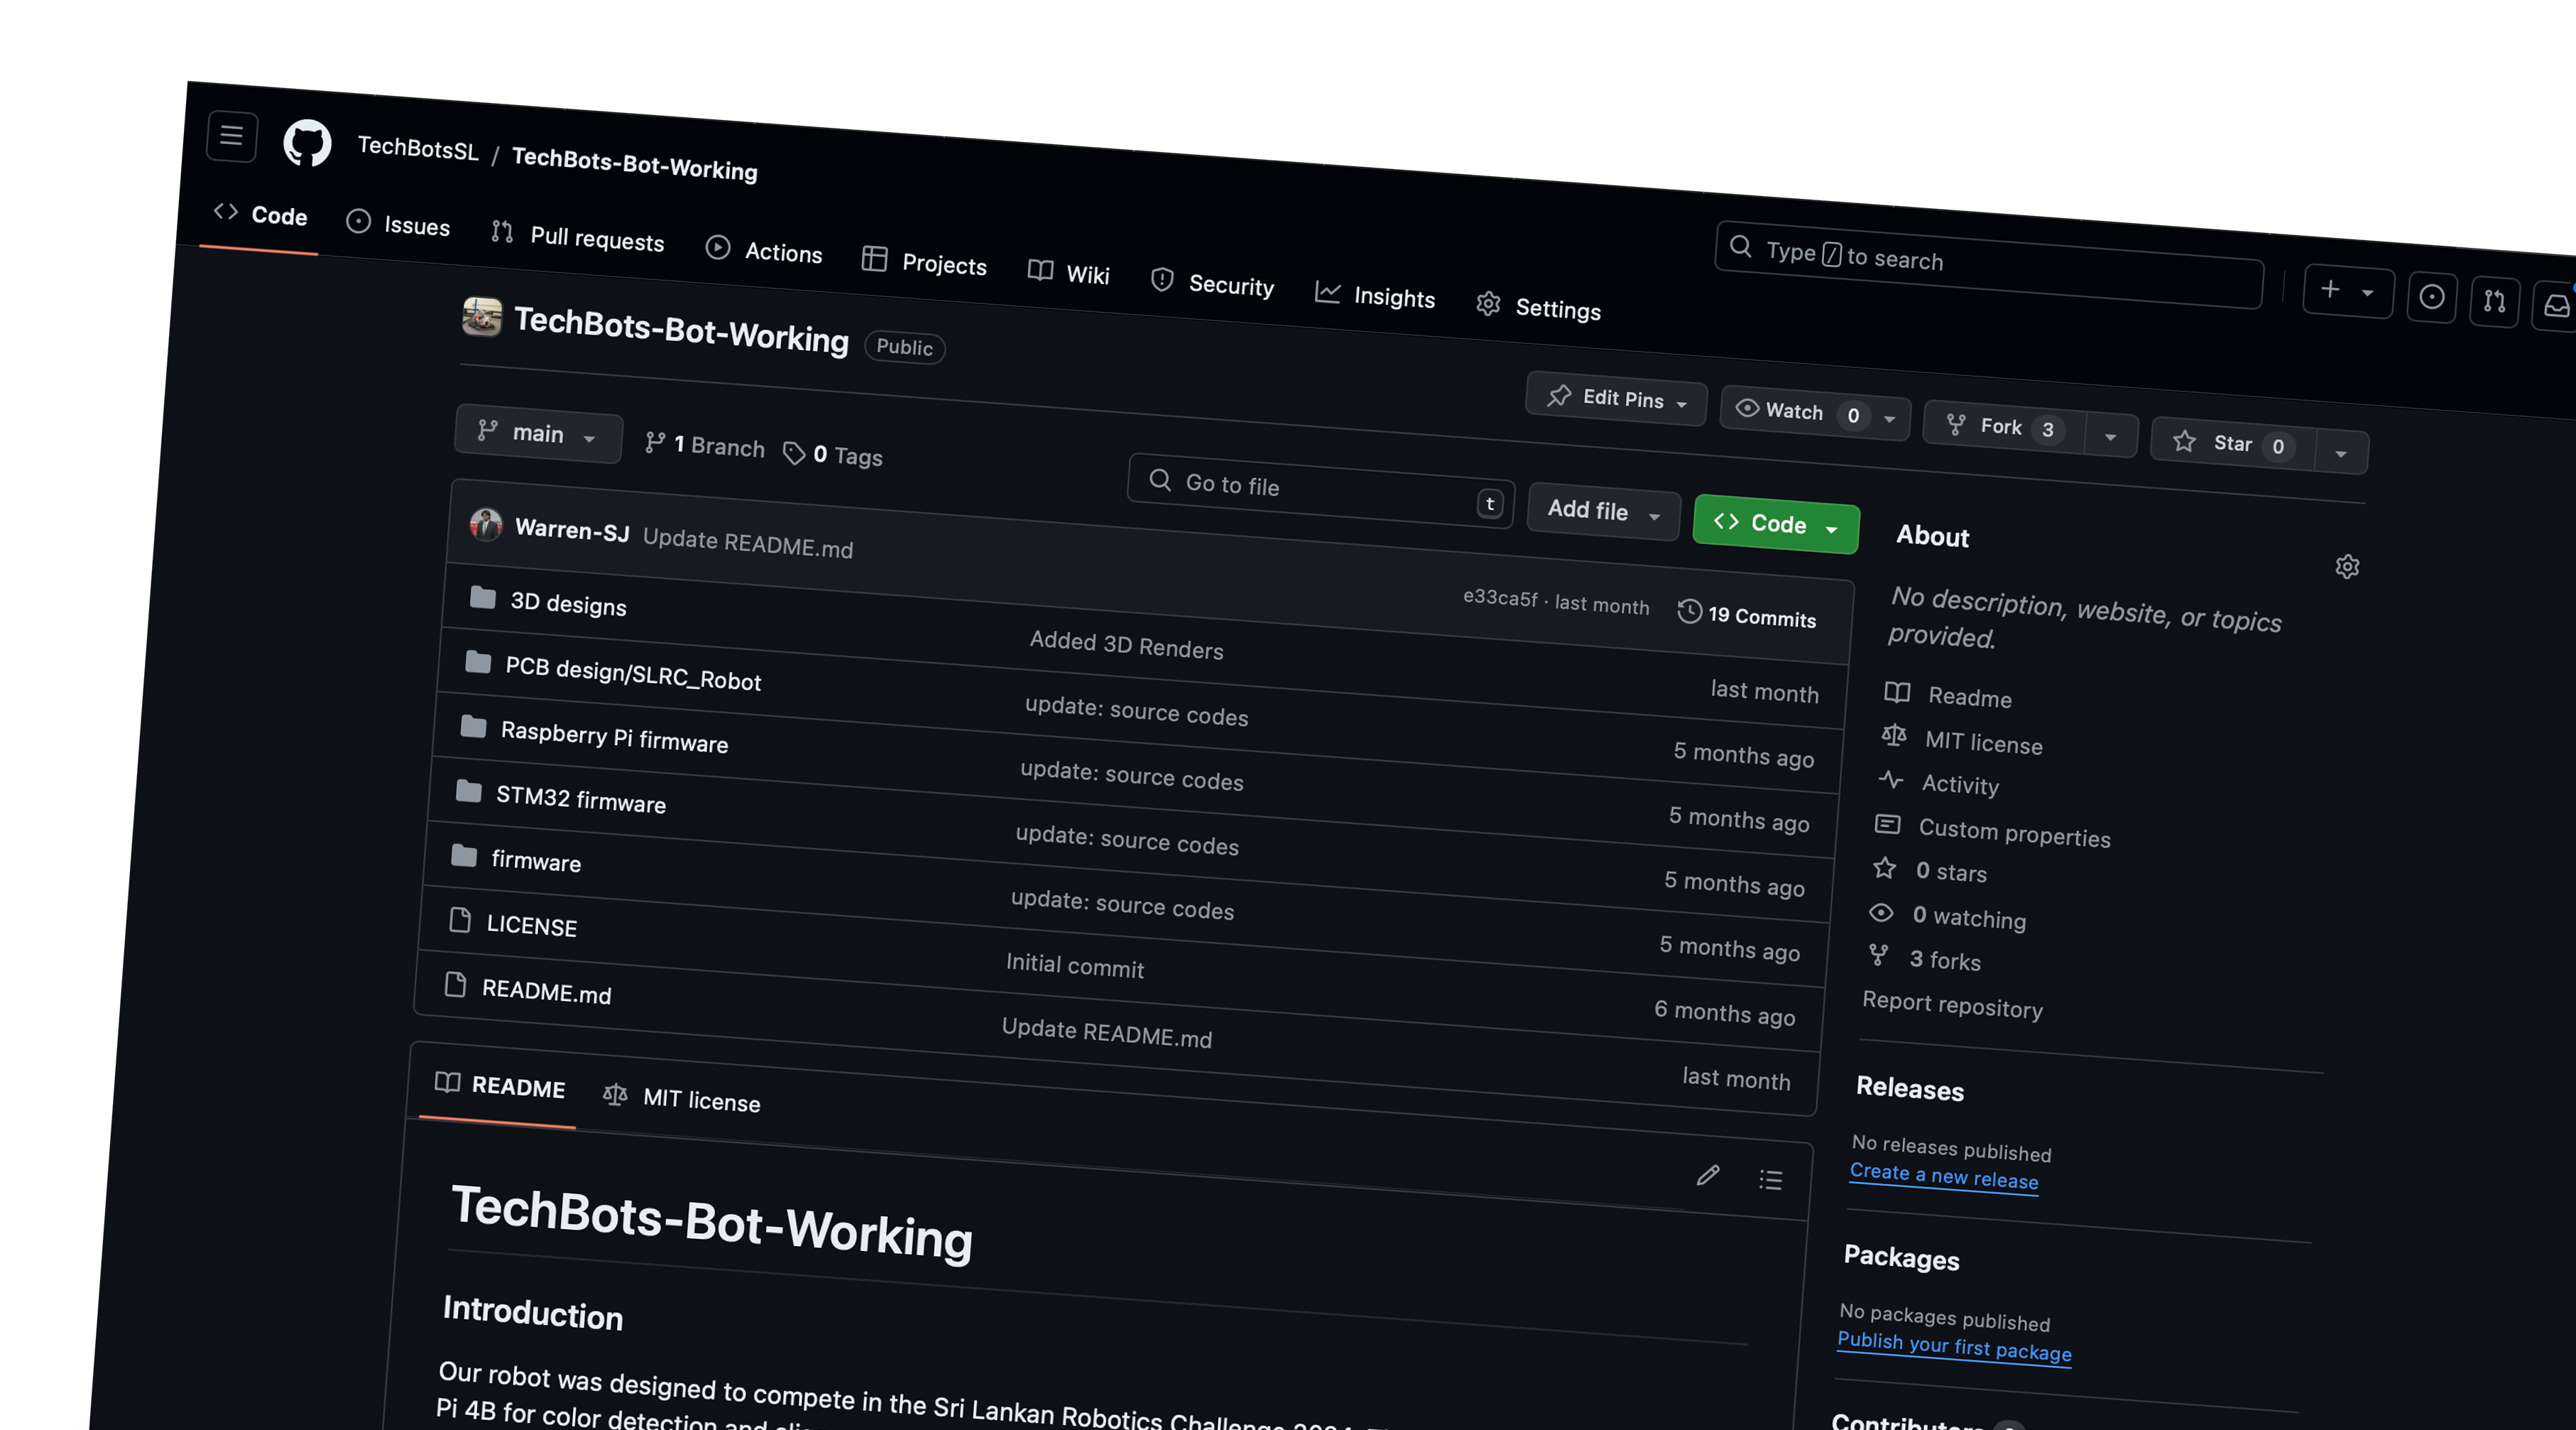
Task: Select the README tab
Action: pos(500,1085)
